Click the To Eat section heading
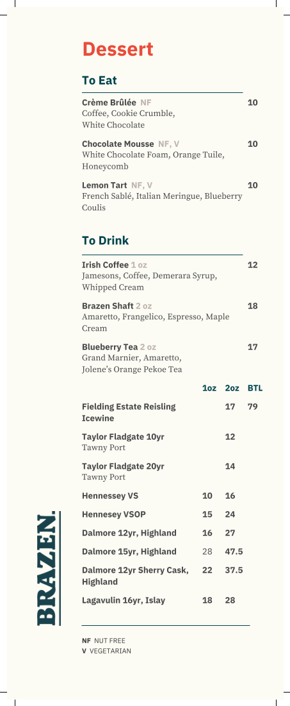 click(x=99, y=81)
